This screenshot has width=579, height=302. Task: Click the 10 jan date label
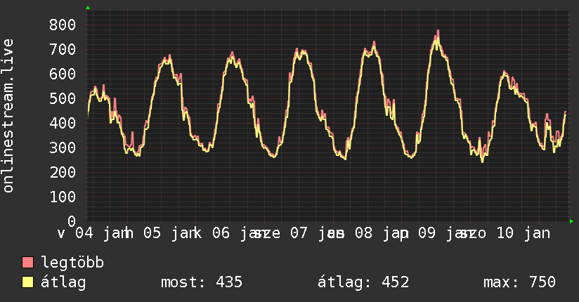tap(523, 233)
